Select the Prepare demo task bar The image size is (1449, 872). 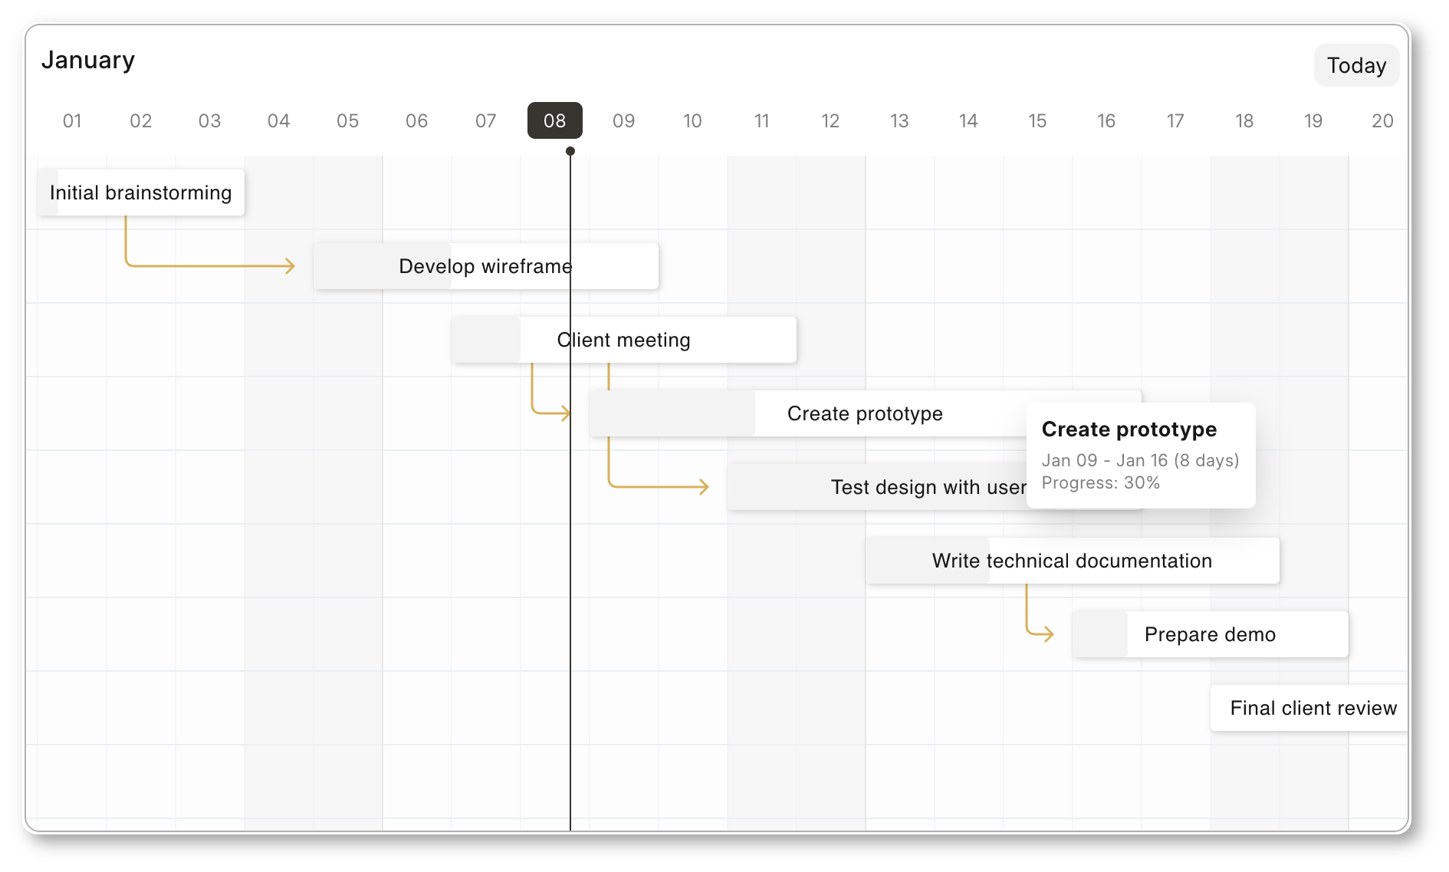[x=1211, y=634]
